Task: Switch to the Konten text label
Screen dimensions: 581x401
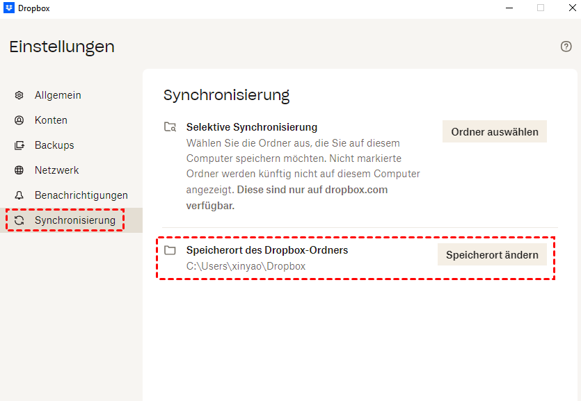Action: click(51, 120)
